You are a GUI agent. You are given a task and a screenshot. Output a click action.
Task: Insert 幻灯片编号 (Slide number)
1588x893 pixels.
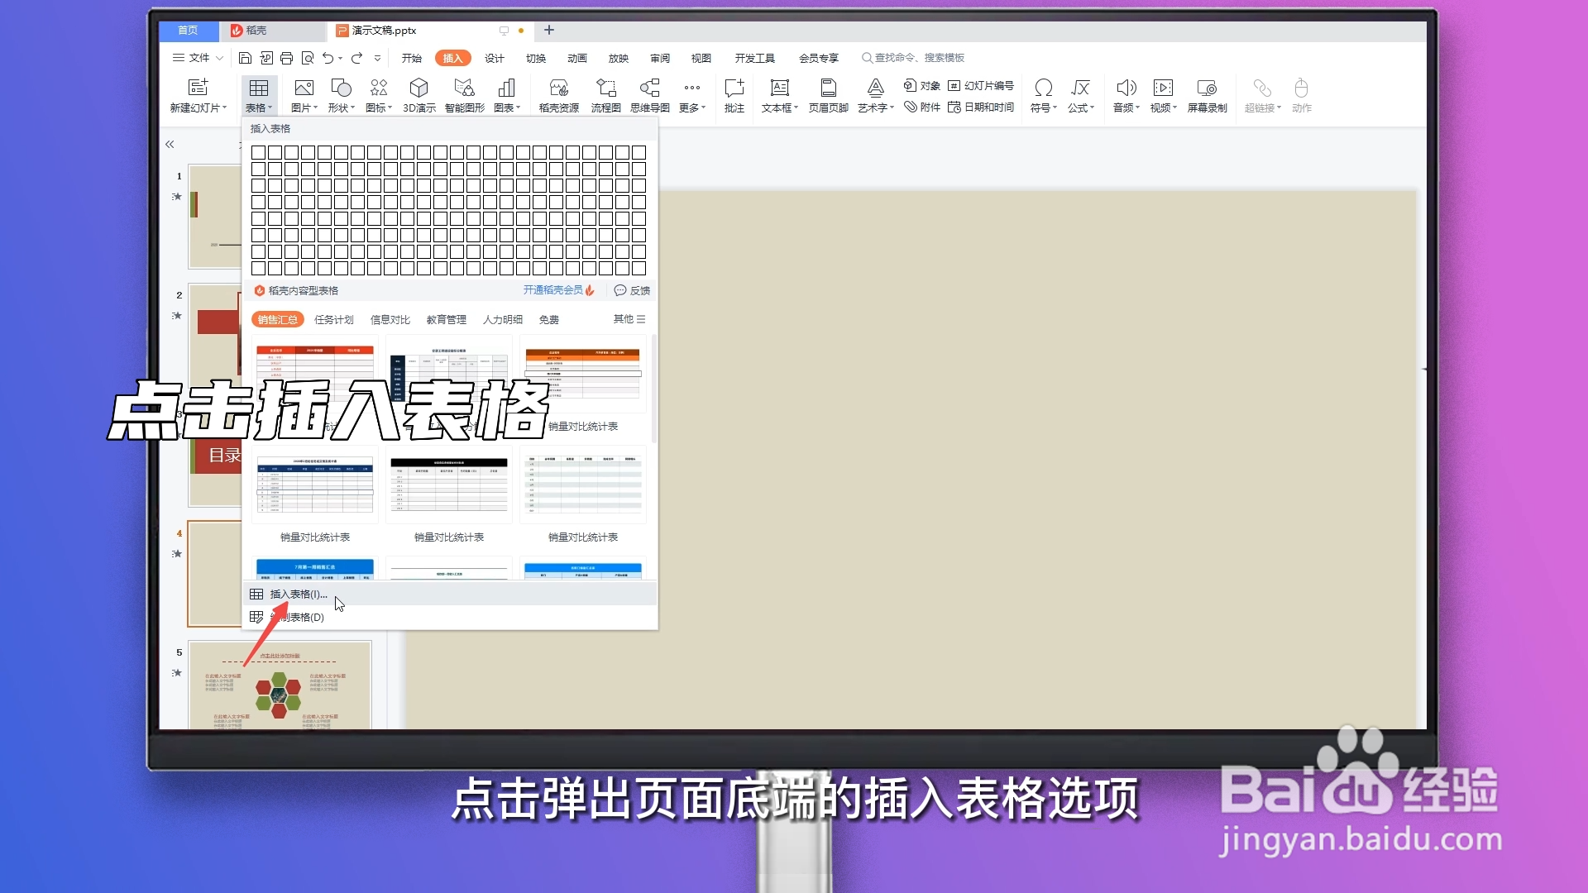coord(981,86)
